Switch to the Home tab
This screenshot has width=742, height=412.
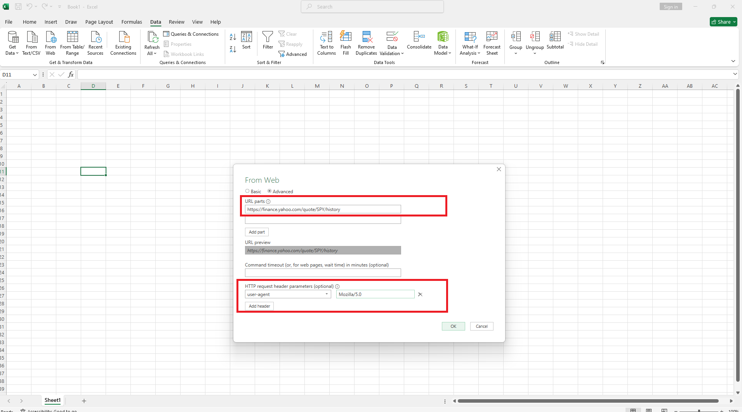[30, 22]
